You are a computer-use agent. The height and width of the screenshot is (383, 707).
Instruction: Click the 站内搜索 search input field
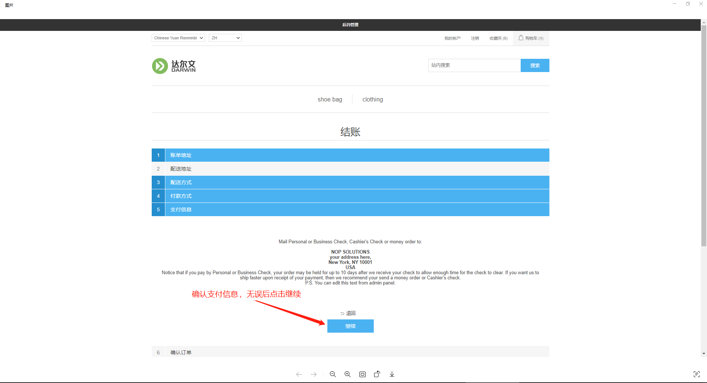click(474, 65)
